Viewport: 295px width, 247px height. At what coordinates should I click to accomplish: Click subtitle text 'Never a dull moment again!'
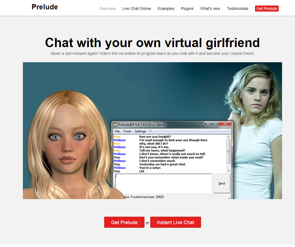tap(74, 54)
